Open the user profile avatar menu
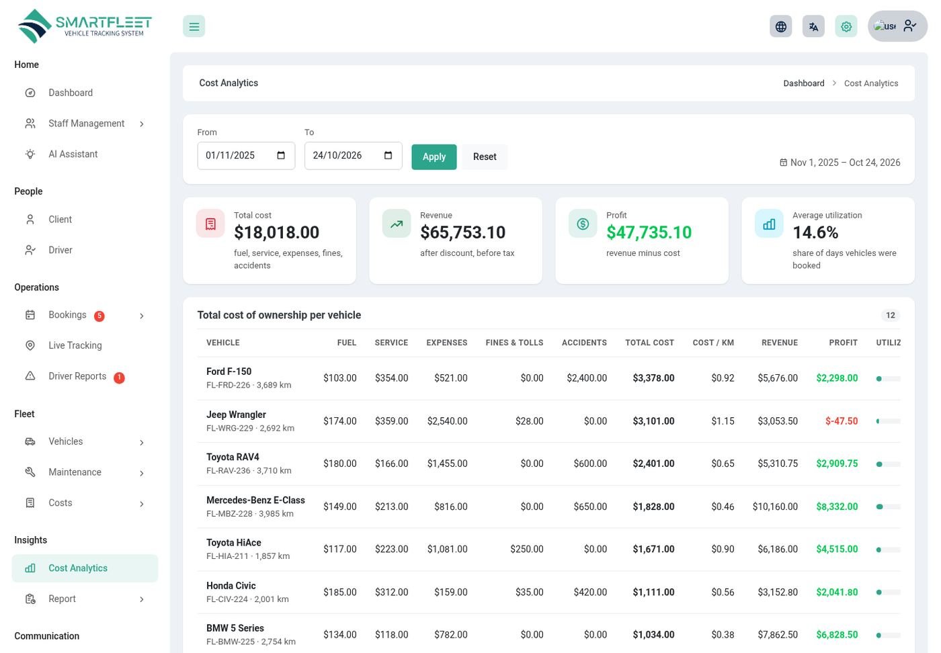The image size is (941, 653). click(x=897, y=26)
